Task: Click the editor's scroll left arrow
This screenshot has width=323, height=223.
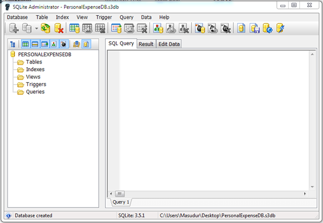Action: 111,194
